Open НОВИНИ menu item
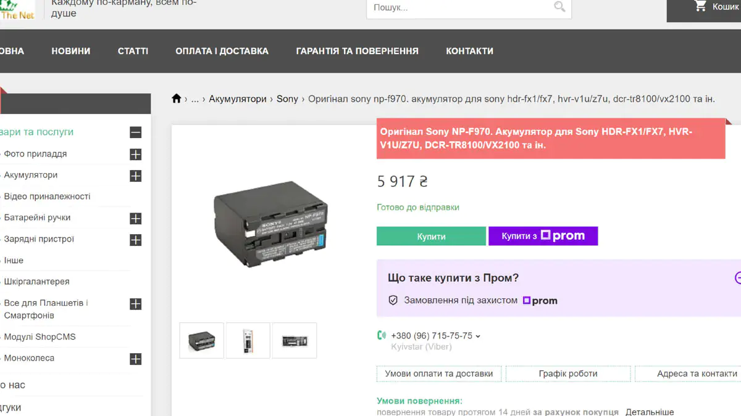Image resolution: width=741 pixels, height=416 pixels. 71,51
